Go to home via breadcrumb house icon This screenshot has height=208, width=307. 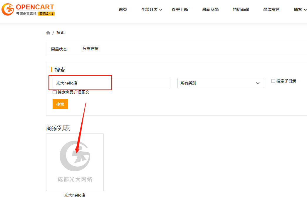[48, 33]
